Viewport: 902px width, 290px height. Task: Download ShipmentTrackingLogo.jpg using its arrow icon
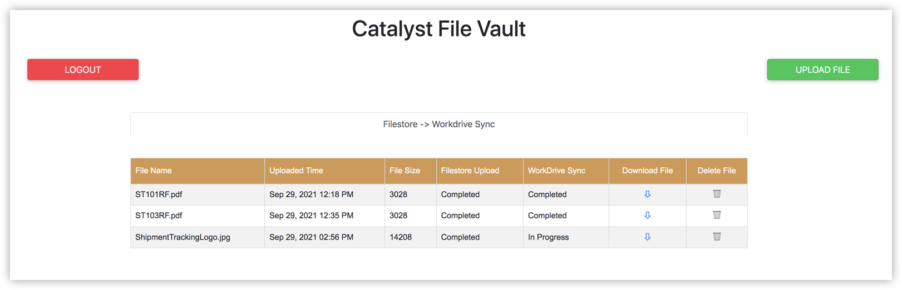coord(647,237)
